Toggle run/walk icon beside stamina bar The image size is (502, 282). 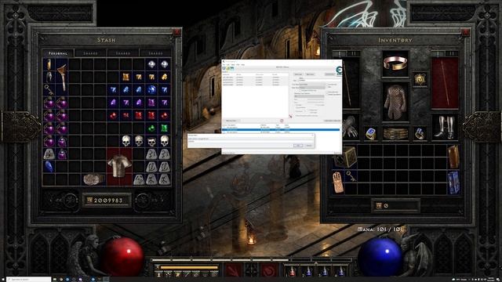157,267
